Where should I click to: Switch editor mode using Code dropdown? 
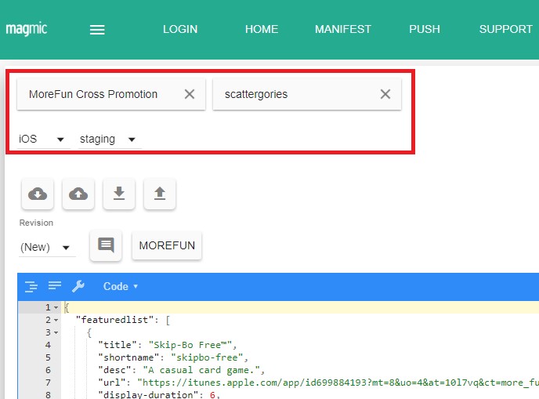pyautogui.click(x=121, y=286)
